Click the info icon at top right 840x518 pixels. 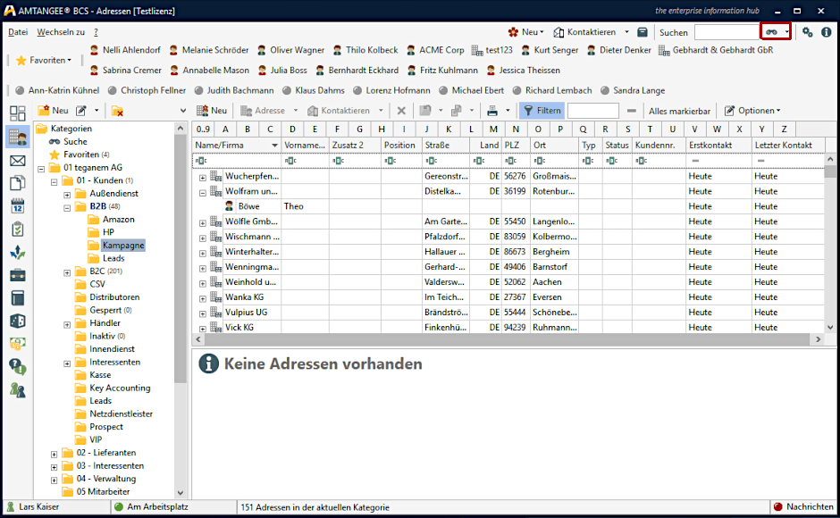[x=827, y=32]
